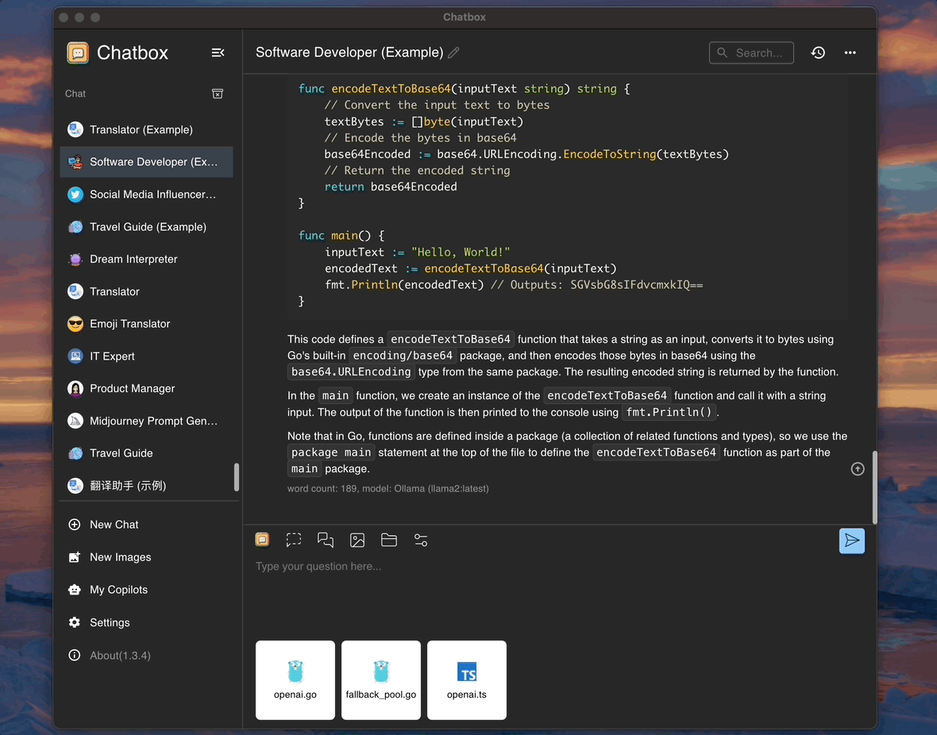Edit the conversation title with the pencil icon

tap(453, 52)
